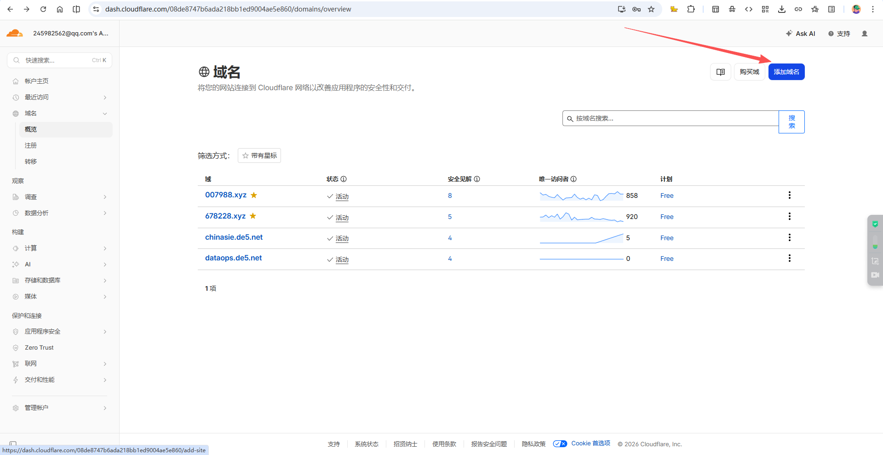Reload the current page
This screenshot has width=883, height=455.
coord(43,9)
